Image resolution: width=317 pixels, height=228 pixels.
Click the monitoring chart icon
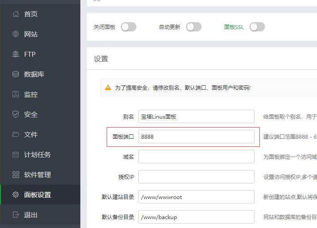coord(16,95)
